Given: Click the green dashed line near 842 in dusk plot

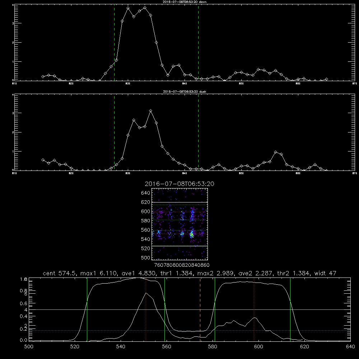Looking at the screenshot, I should (x=198, y=132).
